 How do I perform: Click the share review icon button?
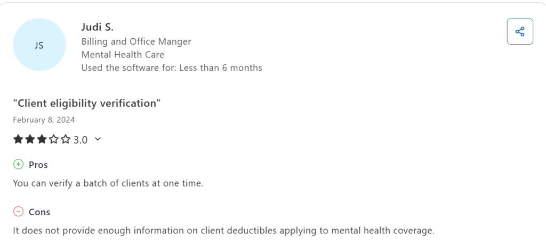tap(520, 31)
